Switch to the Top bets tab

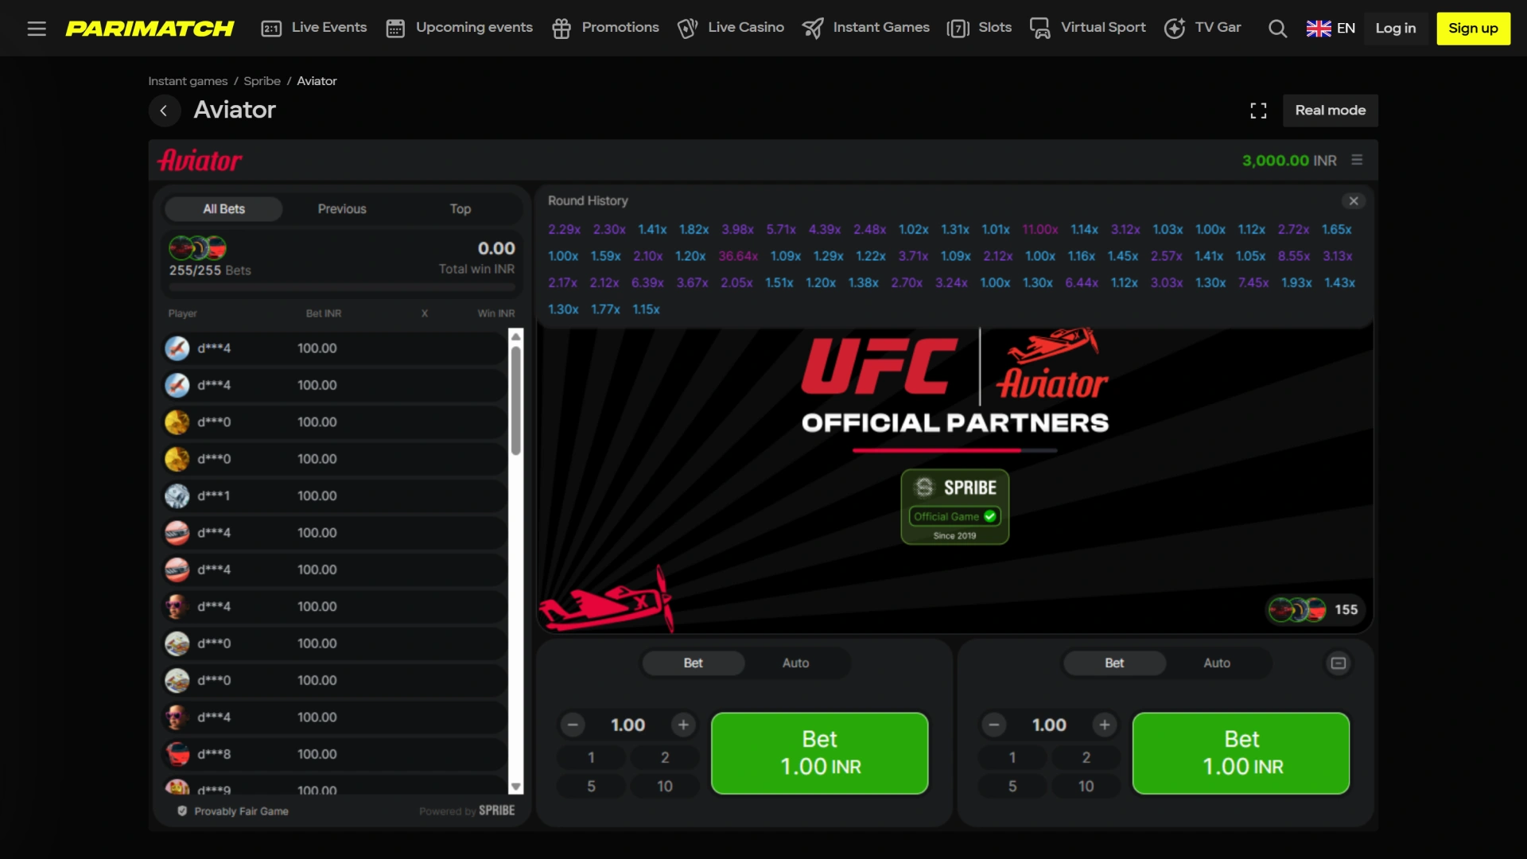(x=460, y=208)
